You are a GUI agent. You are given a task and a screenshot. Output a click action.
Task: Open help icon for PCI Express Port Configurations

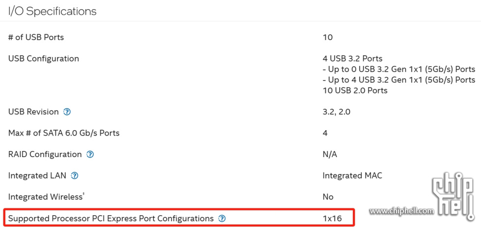tap(222, 219)
